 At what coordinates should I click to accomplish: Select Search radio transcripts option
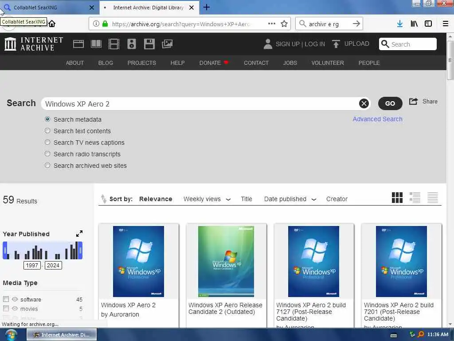47,154
